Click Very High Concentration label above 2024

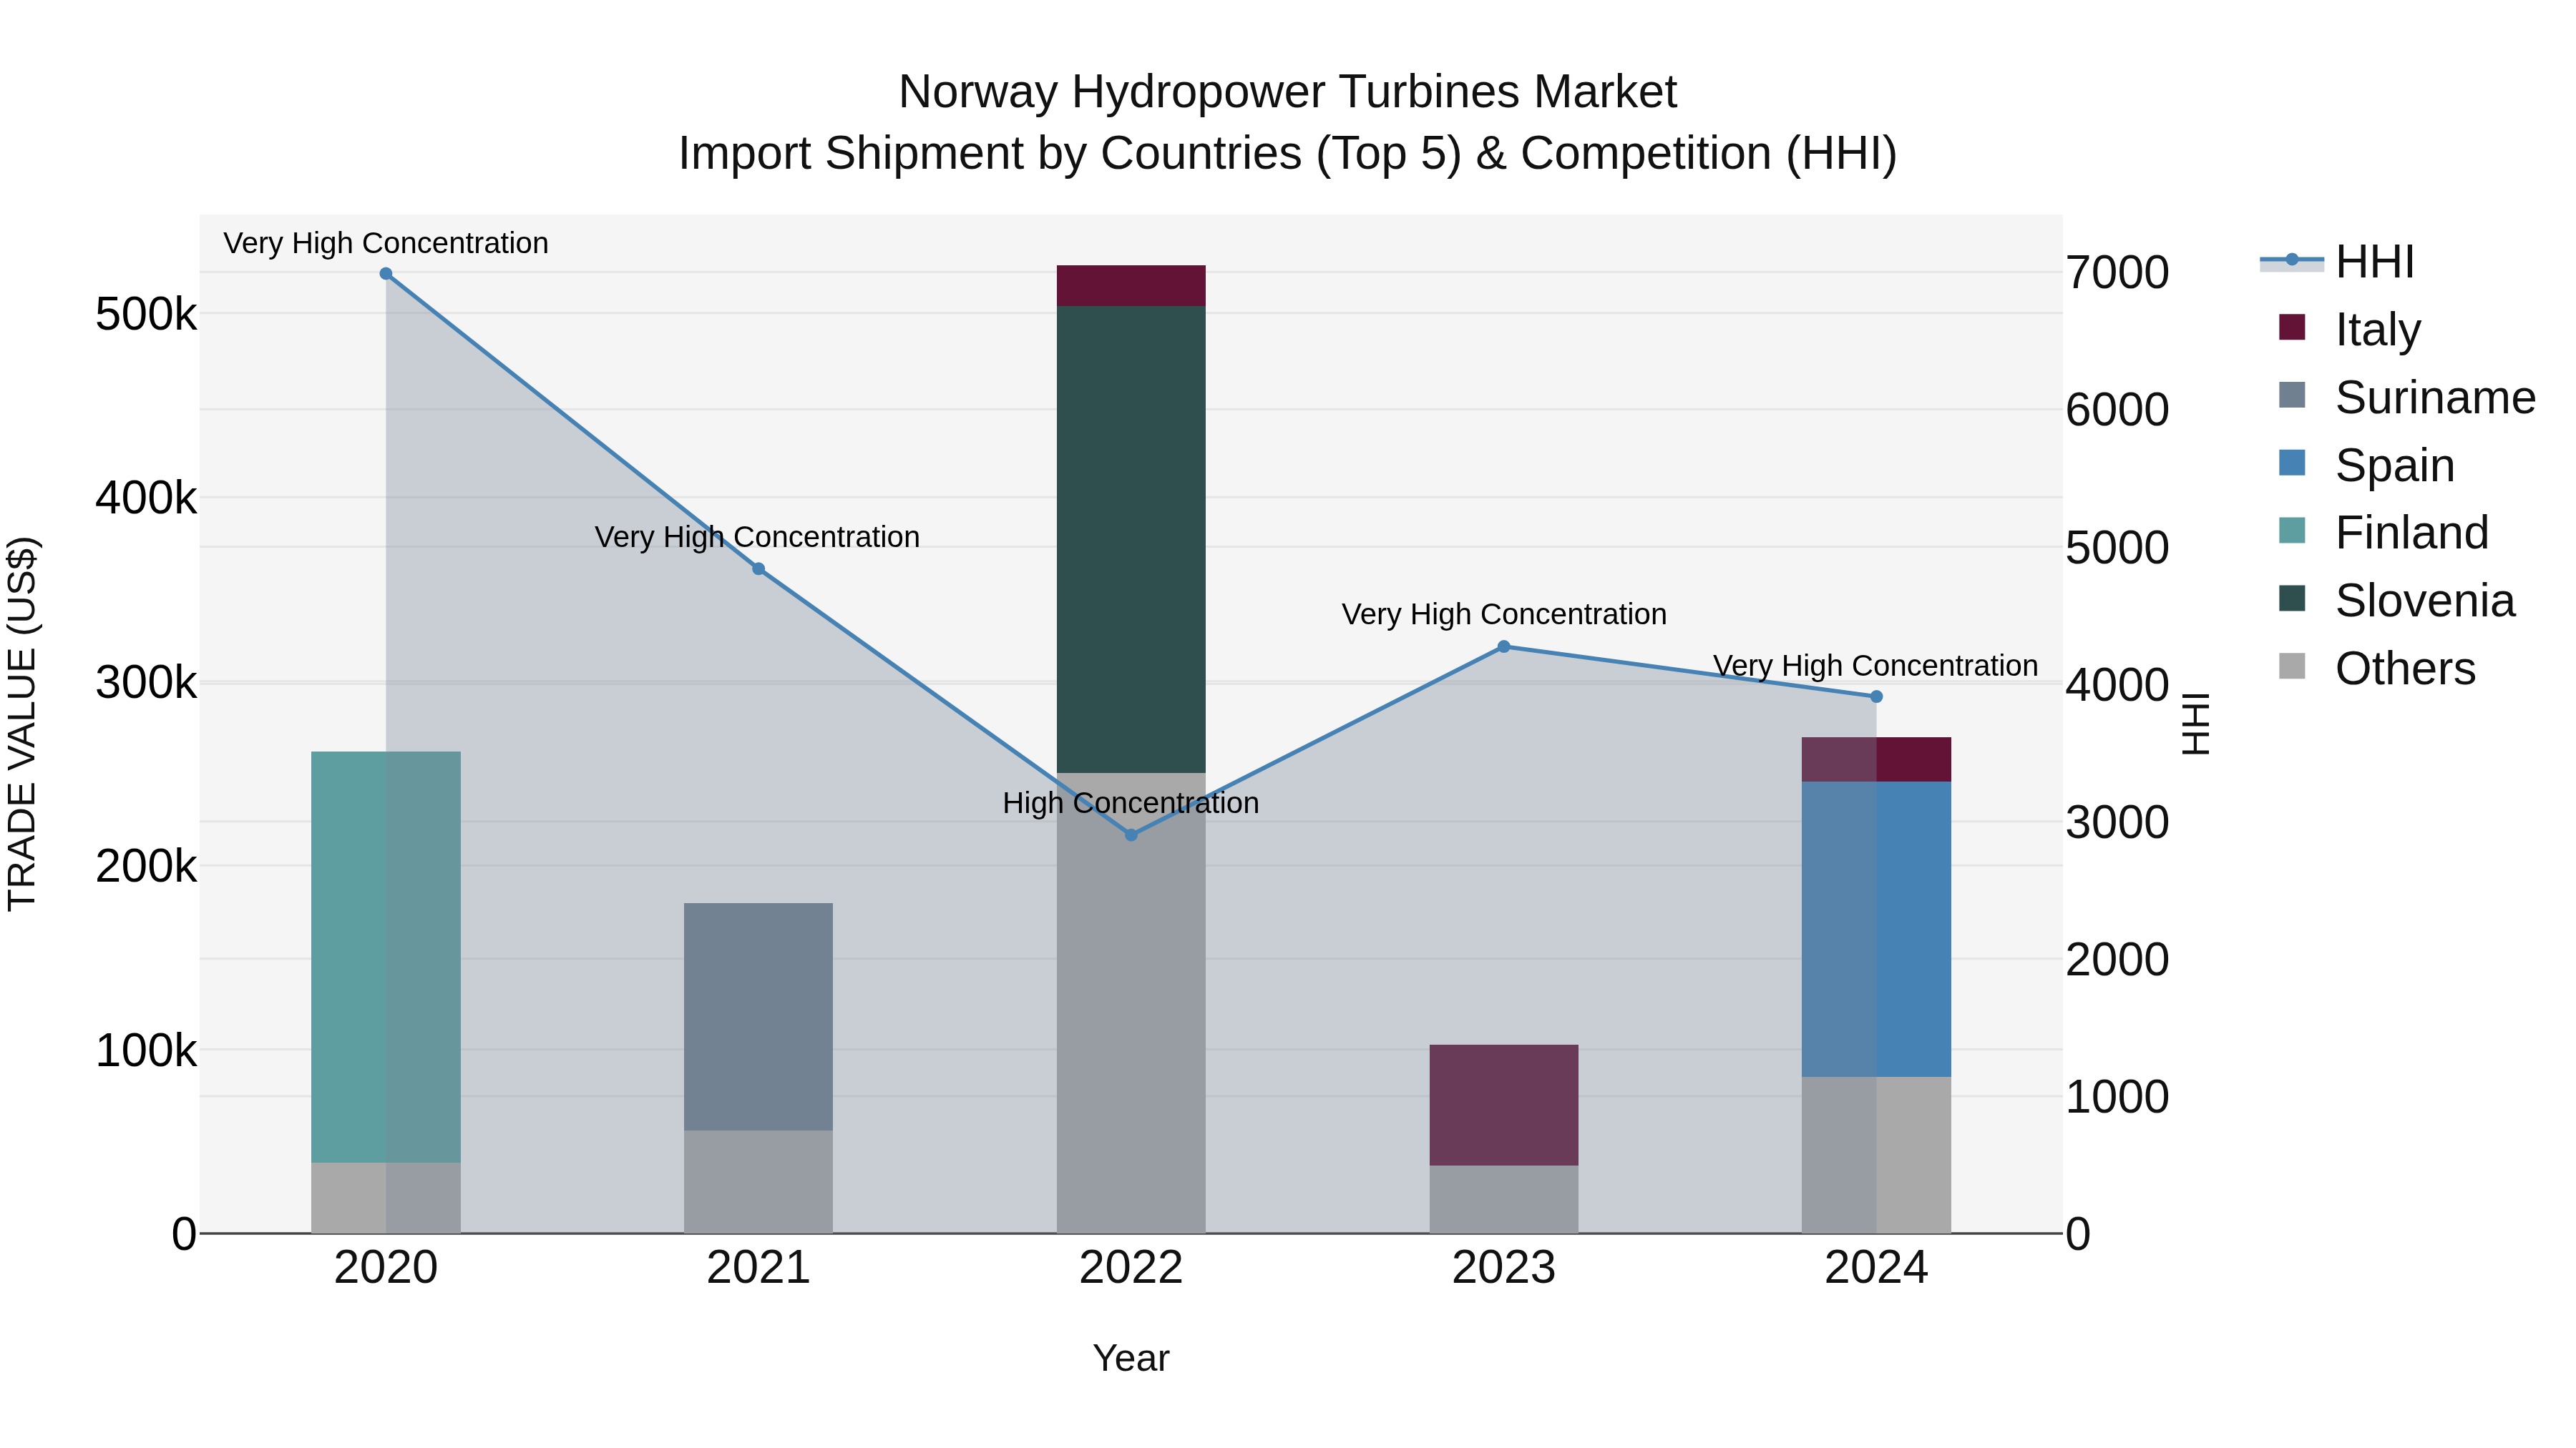pos(1875,666)
